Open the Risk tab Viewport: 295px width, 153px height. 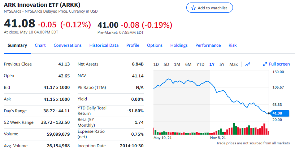(233, 45)
